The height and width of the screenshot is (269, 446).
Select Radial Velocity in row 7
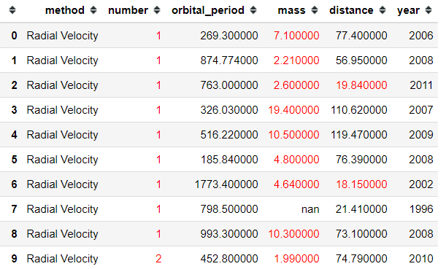(62, 209)
